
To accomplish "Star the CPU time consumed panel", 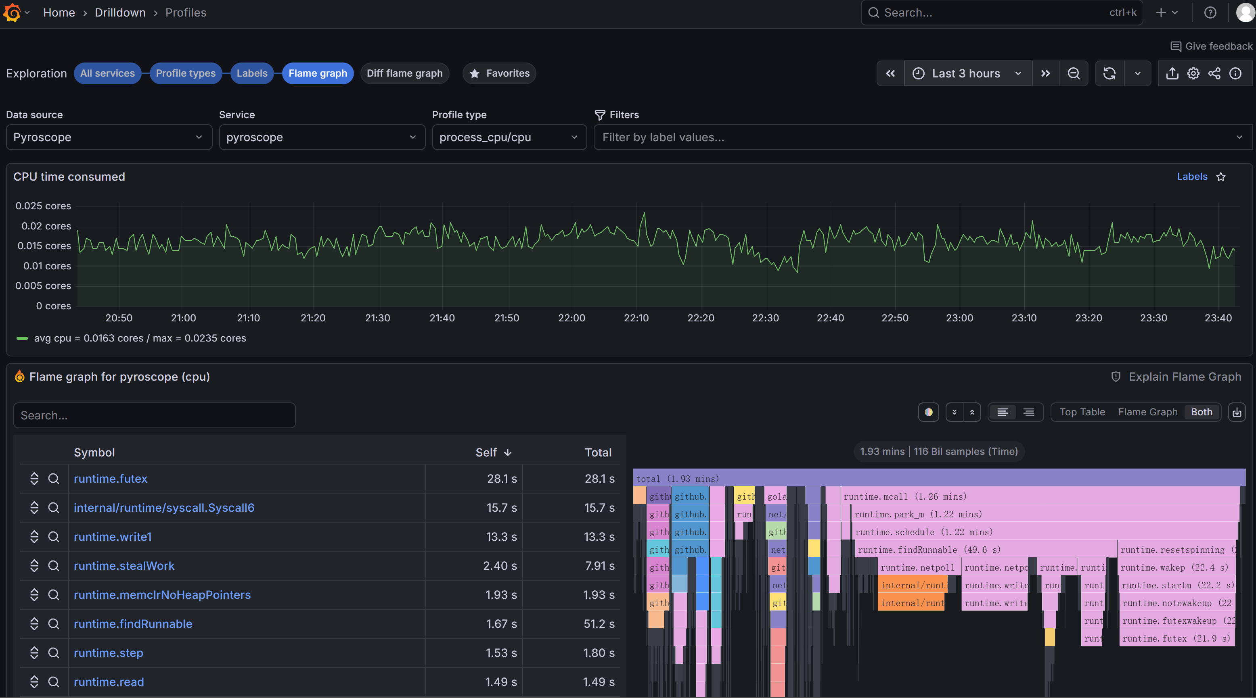I will coord(1221,177).
